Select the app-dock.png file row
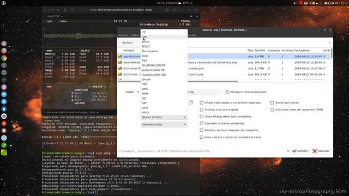Image resolution: width=349 pixels, height=196 pixels. [x=224, y=57]
